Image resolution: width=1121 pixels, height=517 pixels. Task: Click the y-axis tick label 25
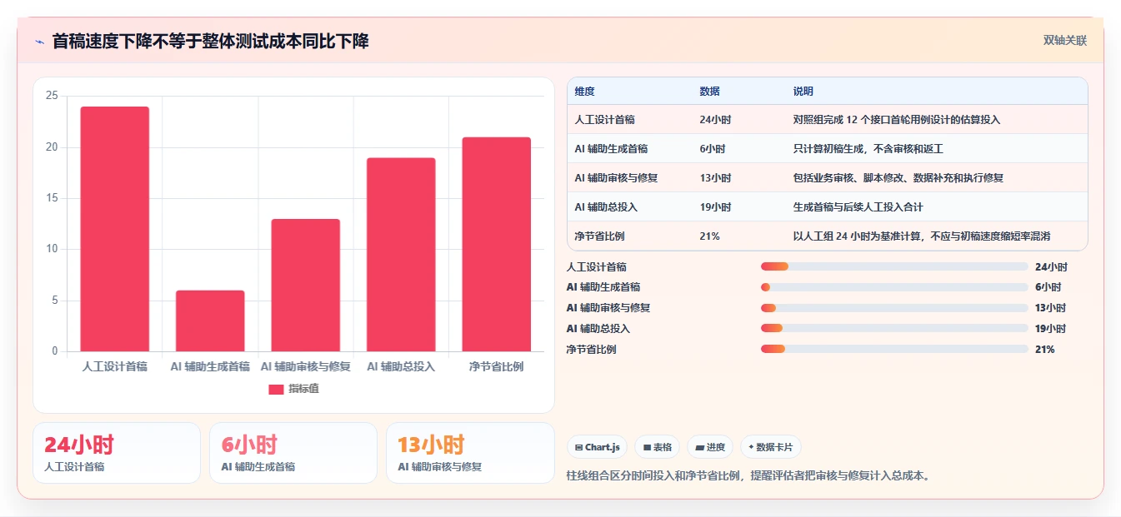coord(52,97)
